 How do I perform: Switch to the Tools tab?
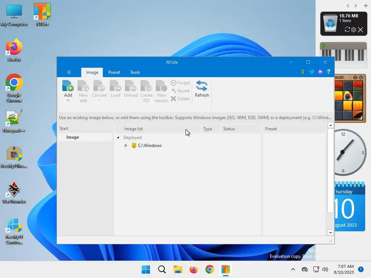(135, 72)
